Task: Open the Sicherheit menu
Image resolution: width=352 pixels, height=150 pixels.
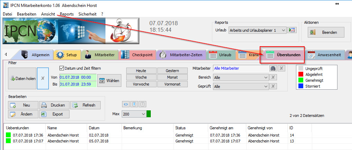Action: pos(87,14)
